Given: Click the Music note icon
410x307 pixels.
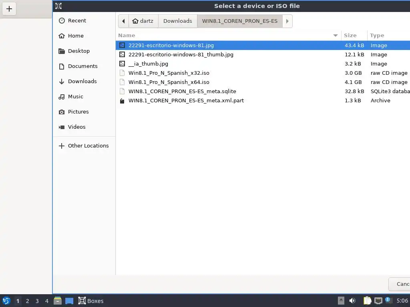Looking at the screenshot, I should click(x=62, y=97).
